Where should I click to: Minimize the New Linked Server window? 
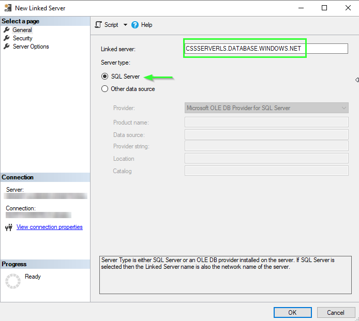coord(301,8)
